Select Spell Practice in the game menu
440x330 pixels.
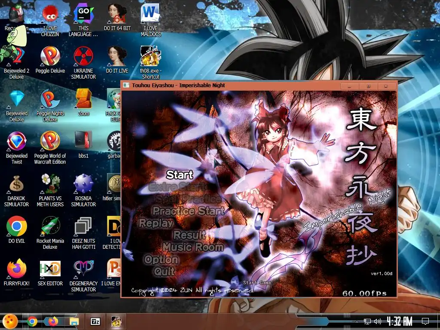(189, 199)
